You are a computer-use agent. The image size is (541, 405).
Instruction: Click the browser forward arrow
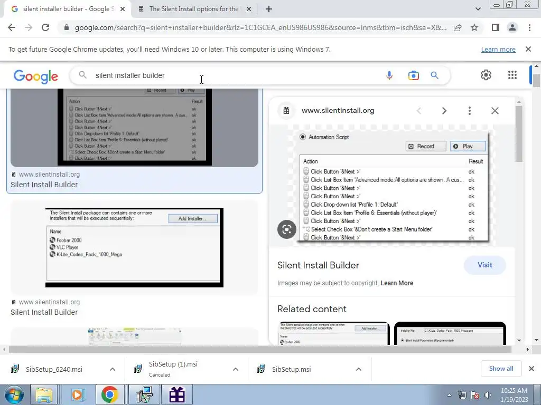[x=29, y=27]
